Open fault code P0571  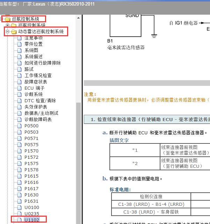click(31, 138)
